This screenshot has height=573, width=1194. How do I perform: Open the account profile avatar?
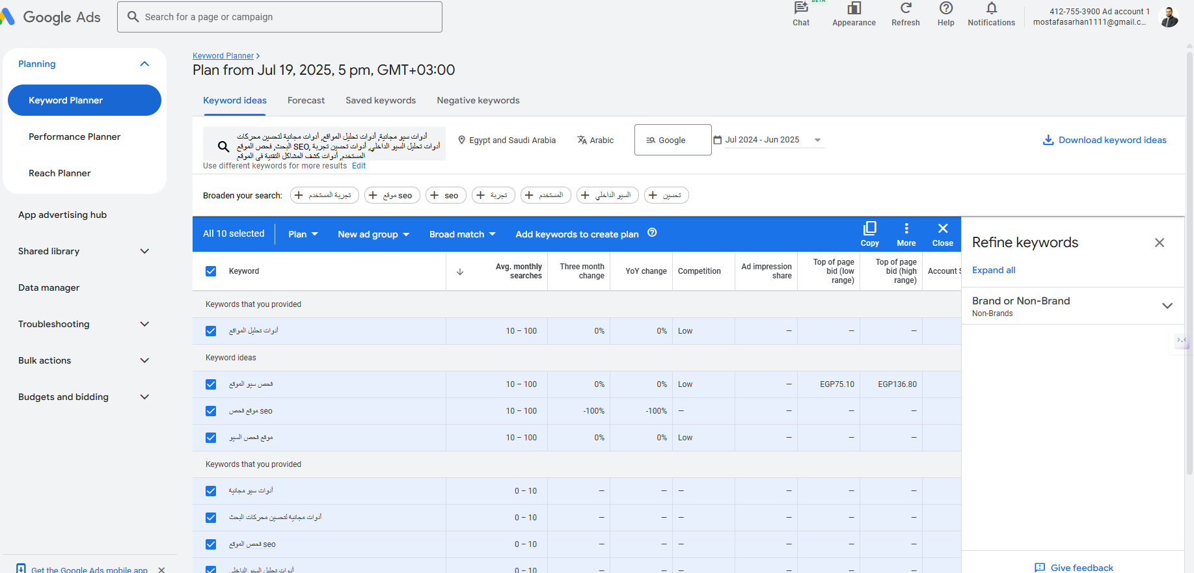tap(1169, 17)
